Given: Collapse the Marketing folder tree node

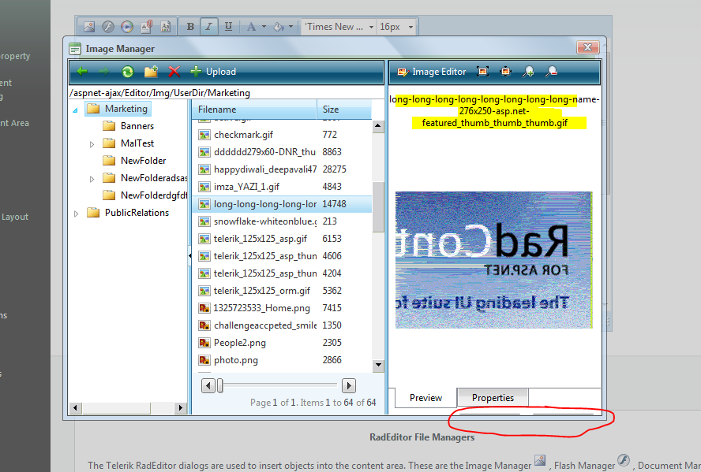Looking at the screenshot, I should tap(75, 110).
